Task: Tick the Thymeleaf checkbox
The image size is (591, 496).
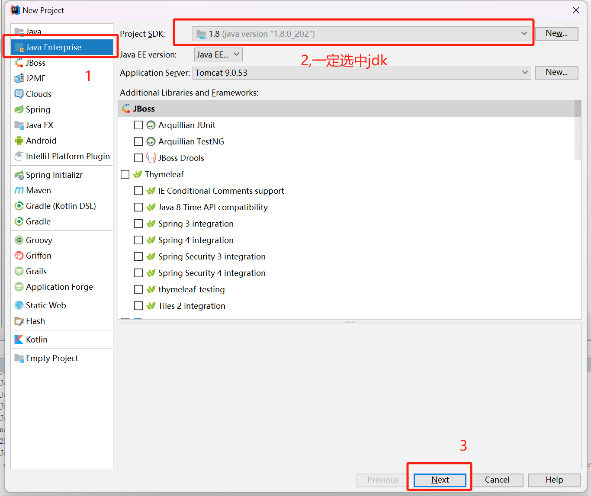Action: coord(125,175)
